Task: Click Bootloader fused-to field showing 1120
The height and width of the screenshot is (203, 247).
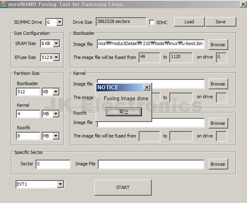Action: (x=181, y=58)
